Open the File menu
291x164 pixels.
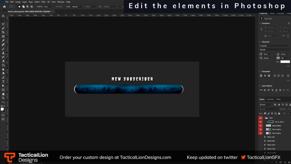[x=7, y=2]
